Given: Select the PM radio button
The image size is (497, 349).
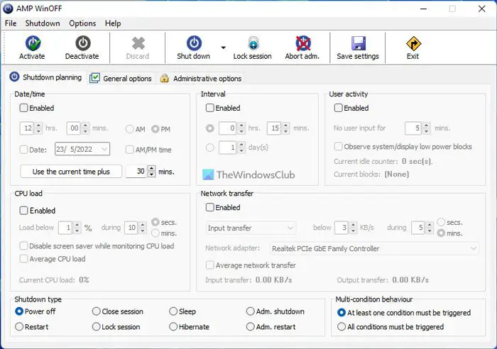Looking at the screenshot, I should (155, 129).
